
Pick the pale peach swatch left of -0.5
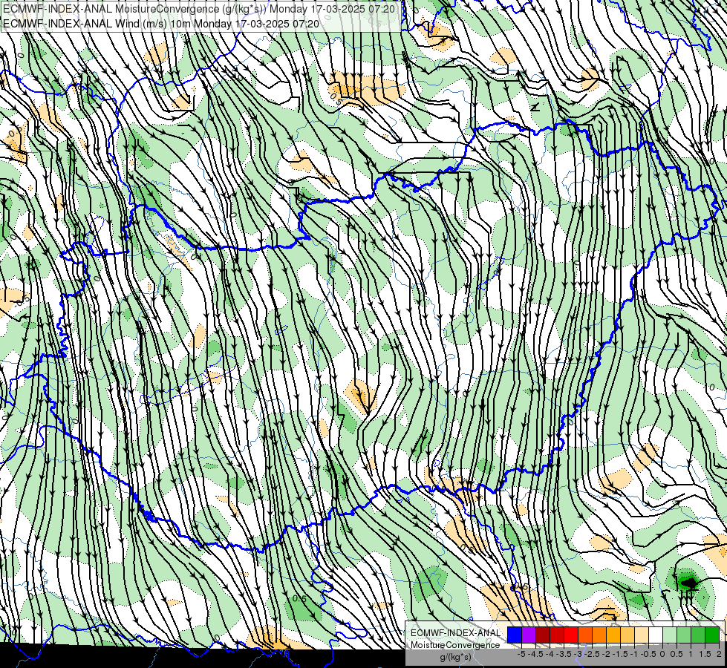pos(642,635)
